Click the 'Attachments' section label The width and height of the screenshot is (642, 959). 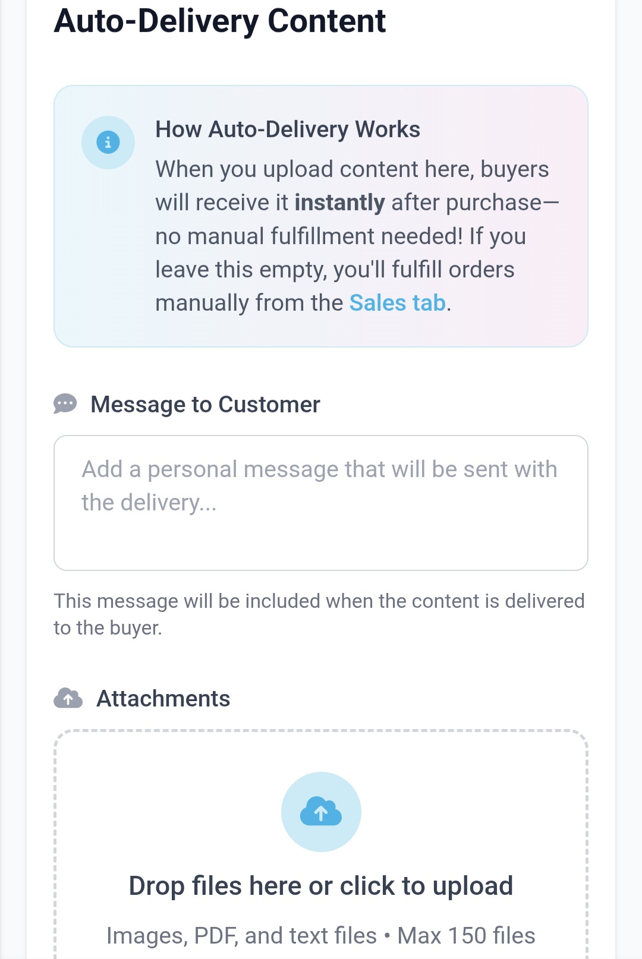163,699
